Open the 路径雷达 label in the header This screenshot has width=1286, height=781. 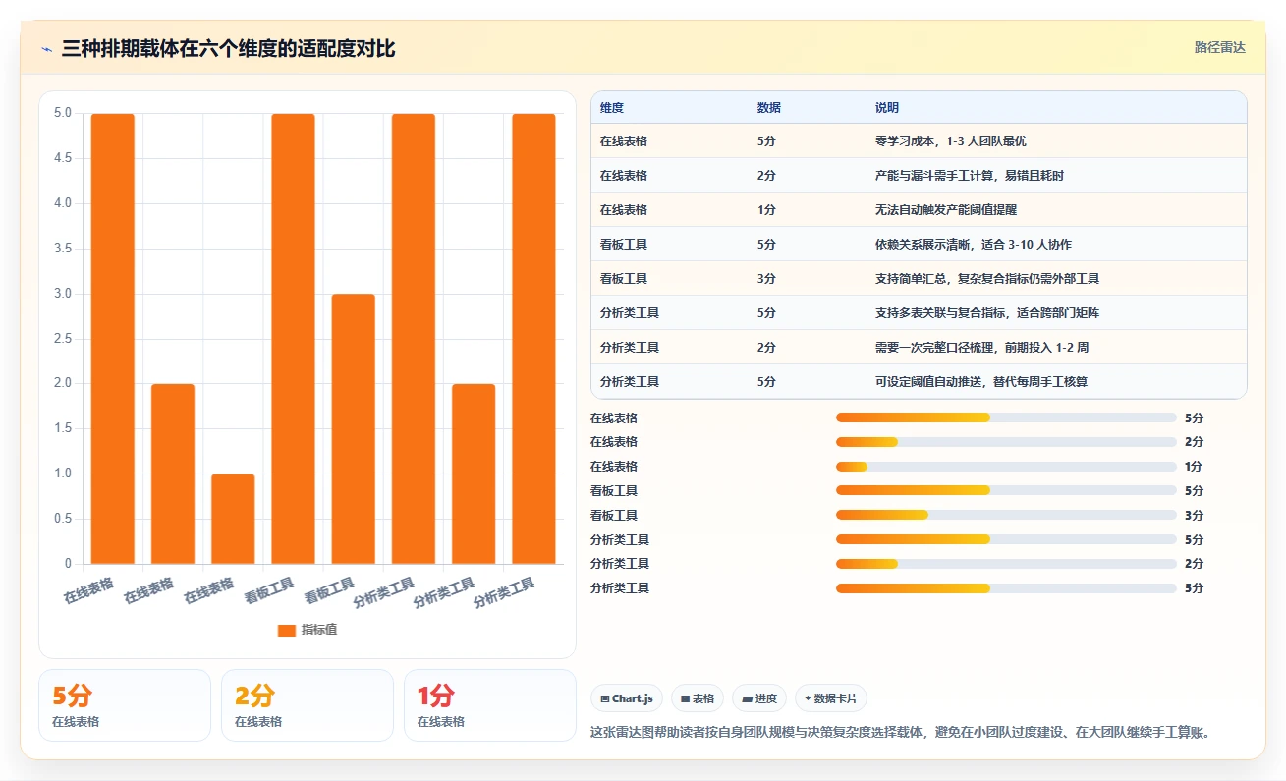click(1220, 47)
